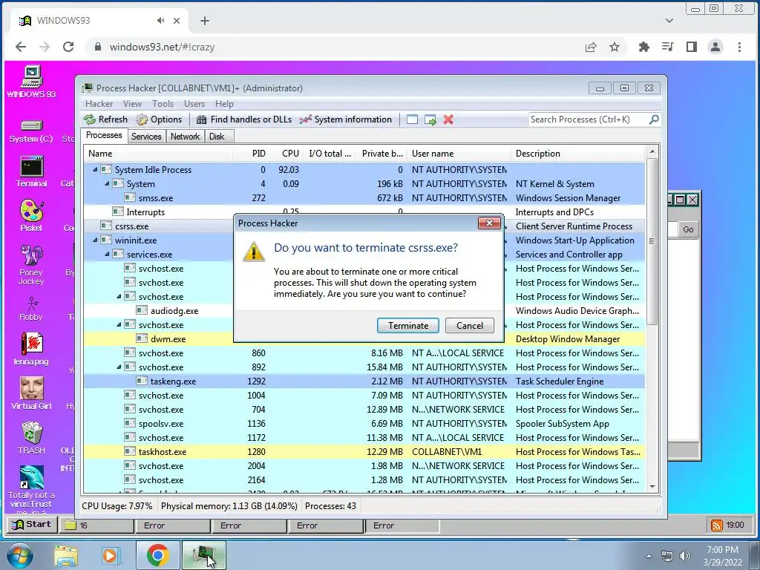Sort by the Description column header

[x=577, y=153]
